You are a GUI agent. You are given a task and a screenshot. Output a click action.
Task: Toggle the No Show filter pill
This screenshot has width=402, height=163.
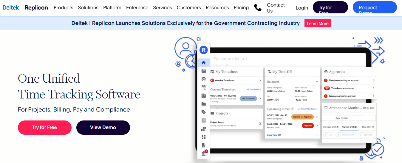[366, 135]
